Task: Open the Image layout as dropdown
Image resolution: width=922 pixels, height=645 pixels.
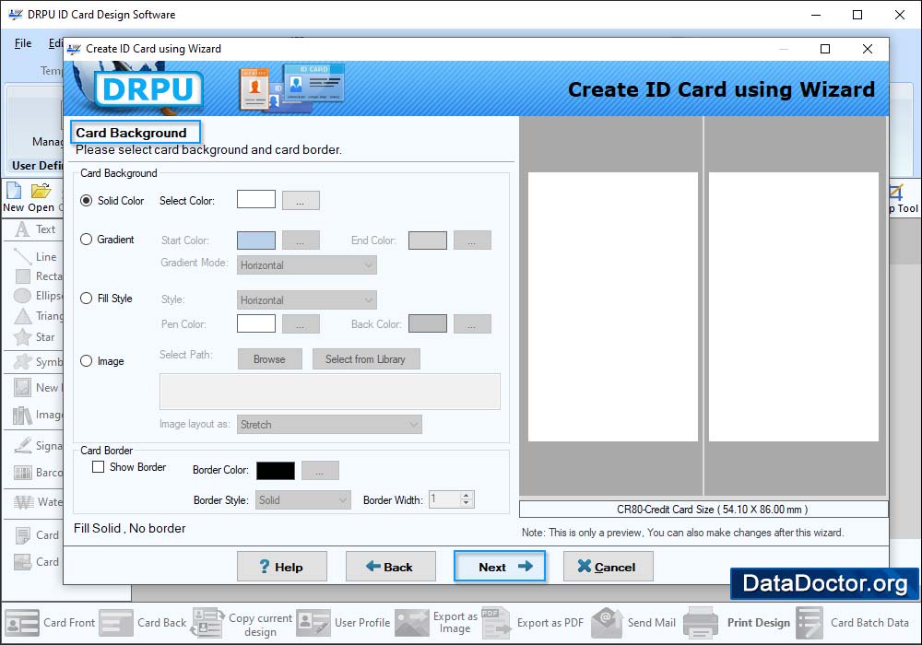Action: [x=329, y=424]
